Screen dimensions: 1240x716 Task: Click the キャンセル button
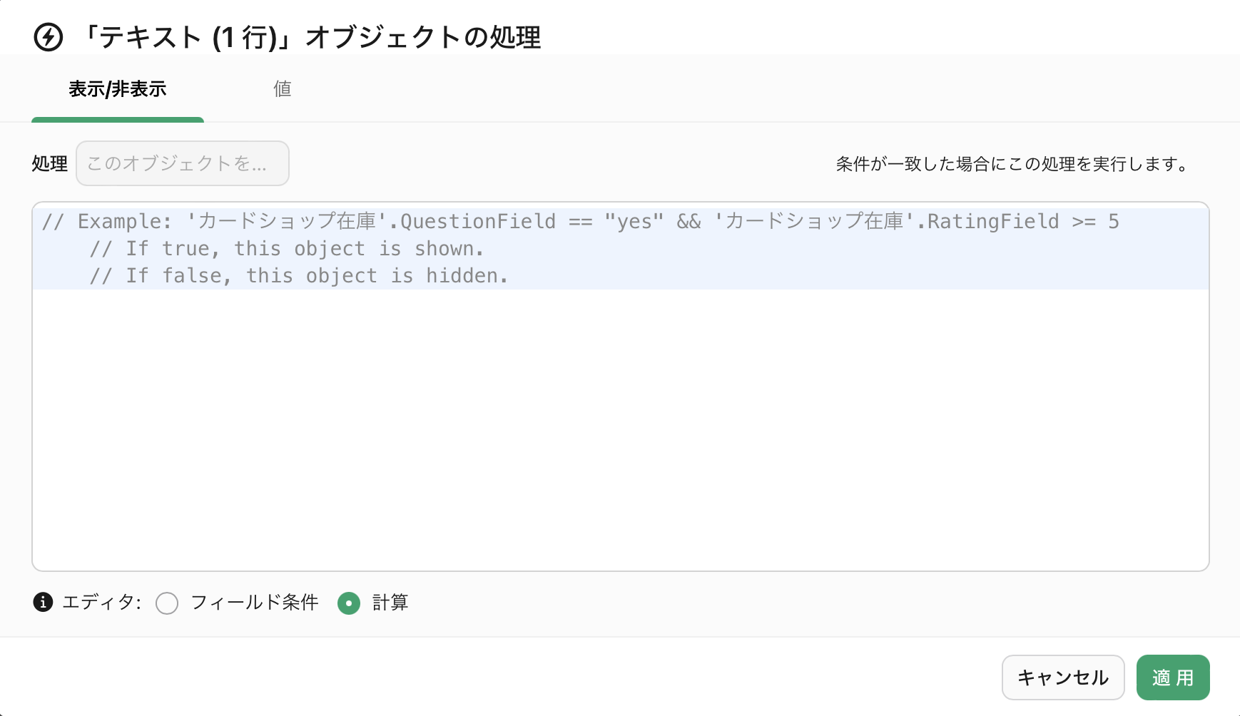[1062, 677]
